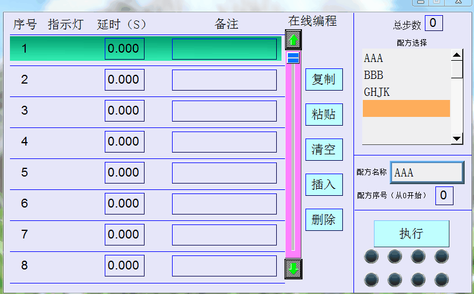Click the first indicator lamp in top row

[x=372, y=256]
